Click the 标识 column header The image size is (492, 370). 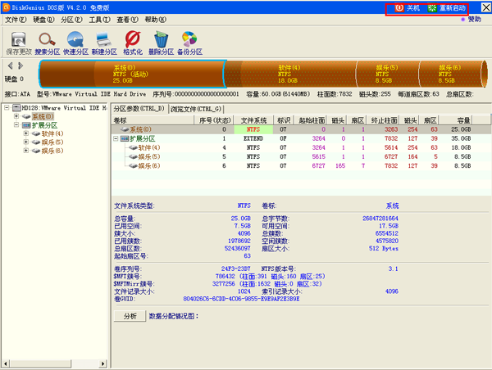284,120
